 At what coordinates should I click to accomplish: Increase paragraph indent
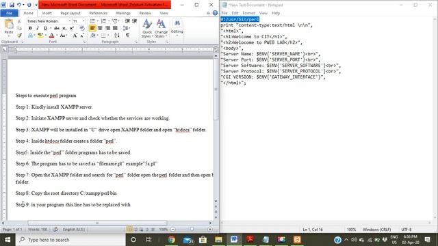(135, 21)
